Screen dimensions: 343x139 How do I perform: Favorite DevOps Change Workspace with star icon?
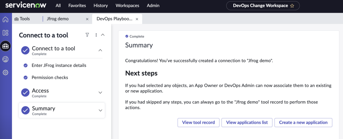pos(292,6)
